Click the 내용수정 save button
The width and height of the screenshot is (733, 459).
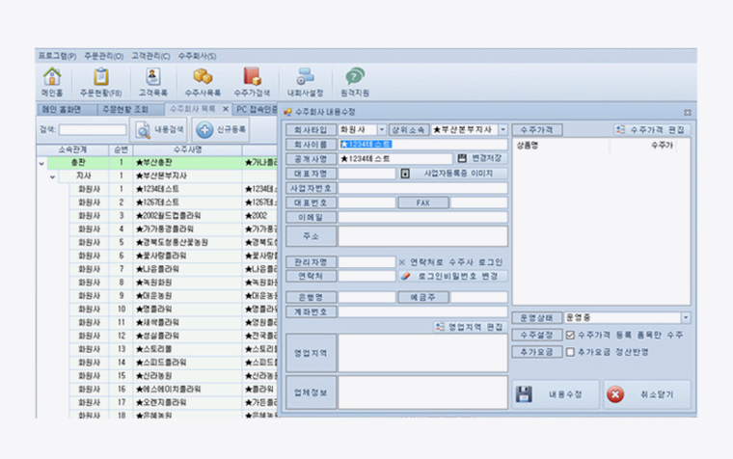pyautogui.click(x=553, y=394)
